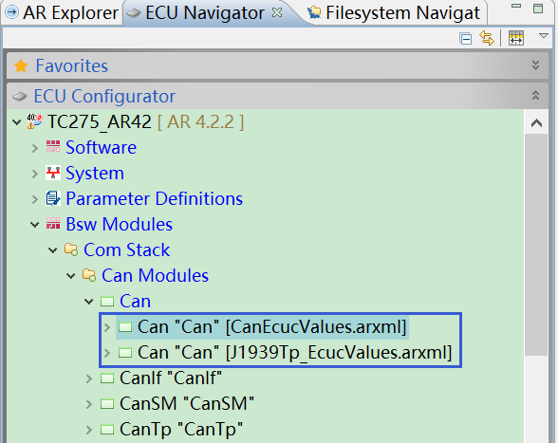Image resolution: width=558 pixels, height=443 pixels.
Task: Click the Software node icon
Action: pyautogui.click(x=53, y=147)
